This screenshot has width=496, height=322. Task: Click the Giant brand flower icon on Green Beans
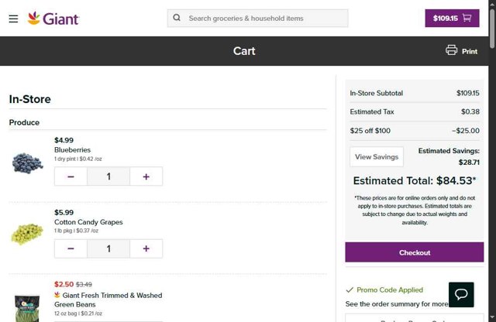point(57,295)
